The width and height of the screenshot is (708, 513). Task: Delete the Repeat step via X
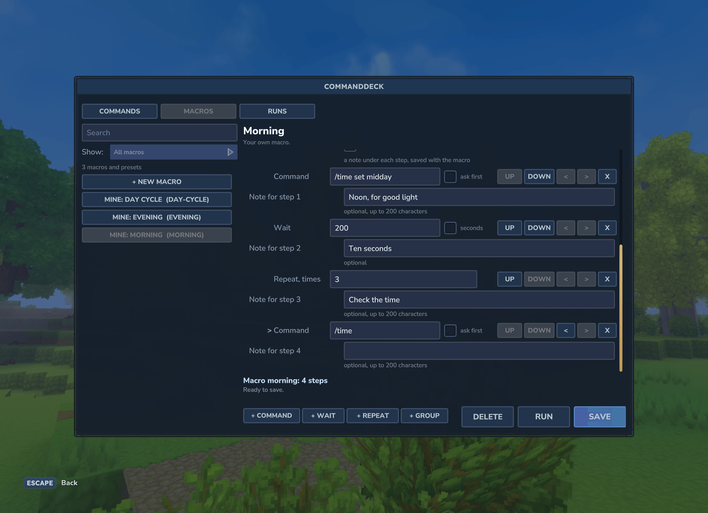(x=607, y=279)
